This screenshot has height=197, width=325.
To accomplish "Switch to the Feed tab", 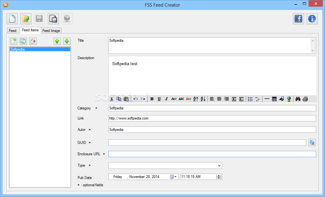I will point(12,30).
